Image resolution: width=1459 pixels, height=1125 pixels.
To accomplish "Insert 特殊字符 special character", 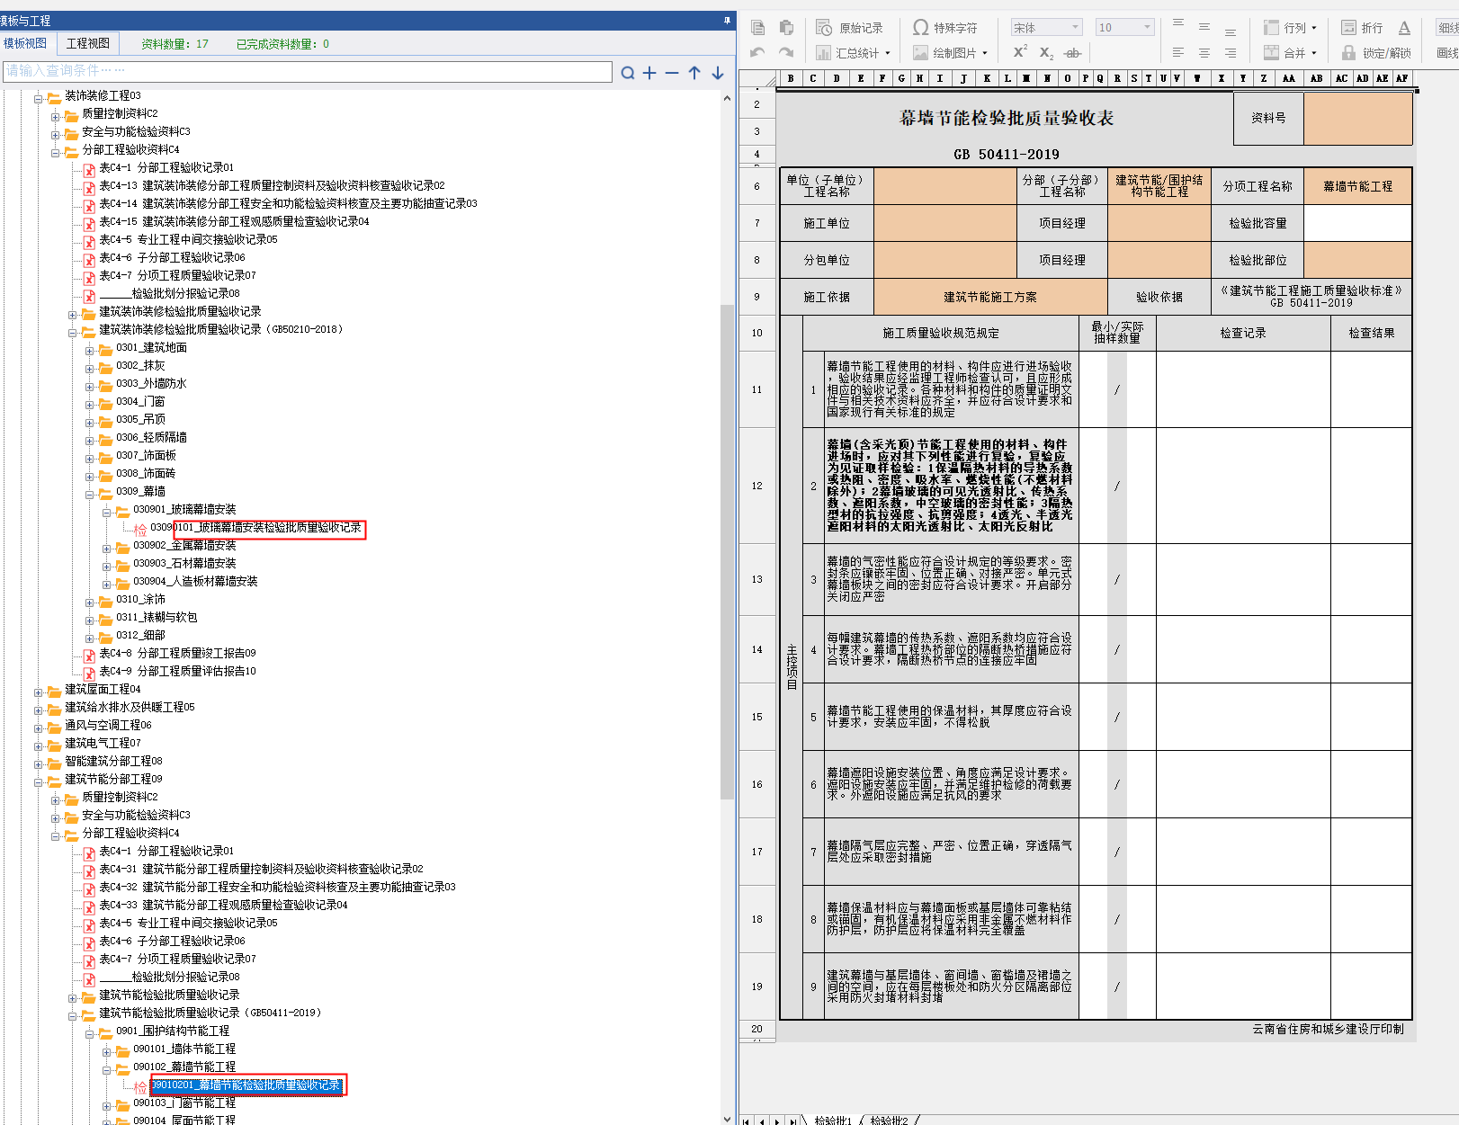I will (945, 28).
